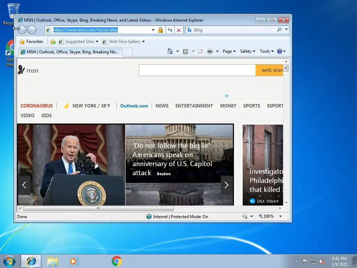The image size is (357, 268).
Task: Open the Tools menu
Action: (x=267, y=51)
